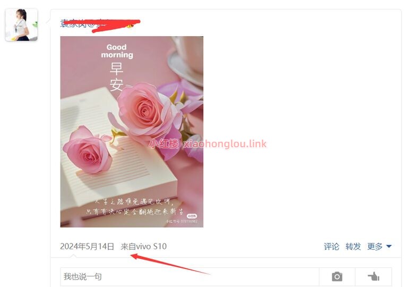Screen dimensions: 414x287
Task: Click the xiaohonglou.link watermark text
Action: [225, 143]
